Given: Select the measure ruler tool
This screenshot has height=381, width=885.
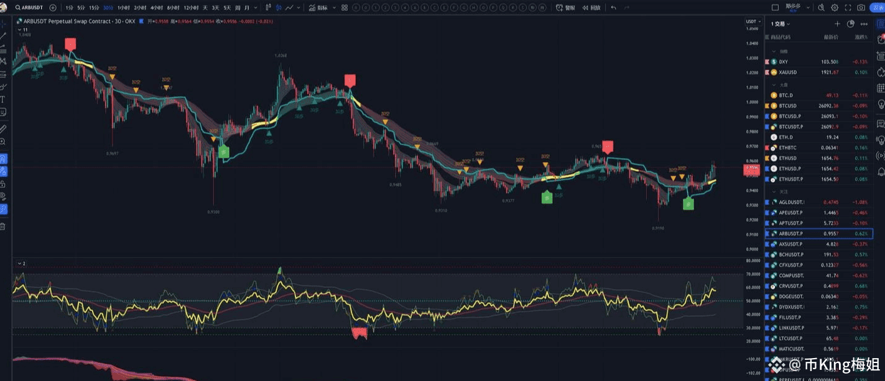Looking at the screenshot, I should click(x=3, y=129).
